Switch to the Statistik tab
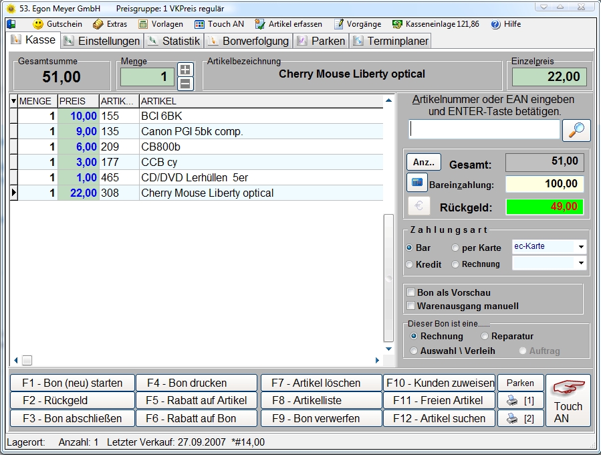The height and width of the screenshot is (455, 601). [174, 41]
